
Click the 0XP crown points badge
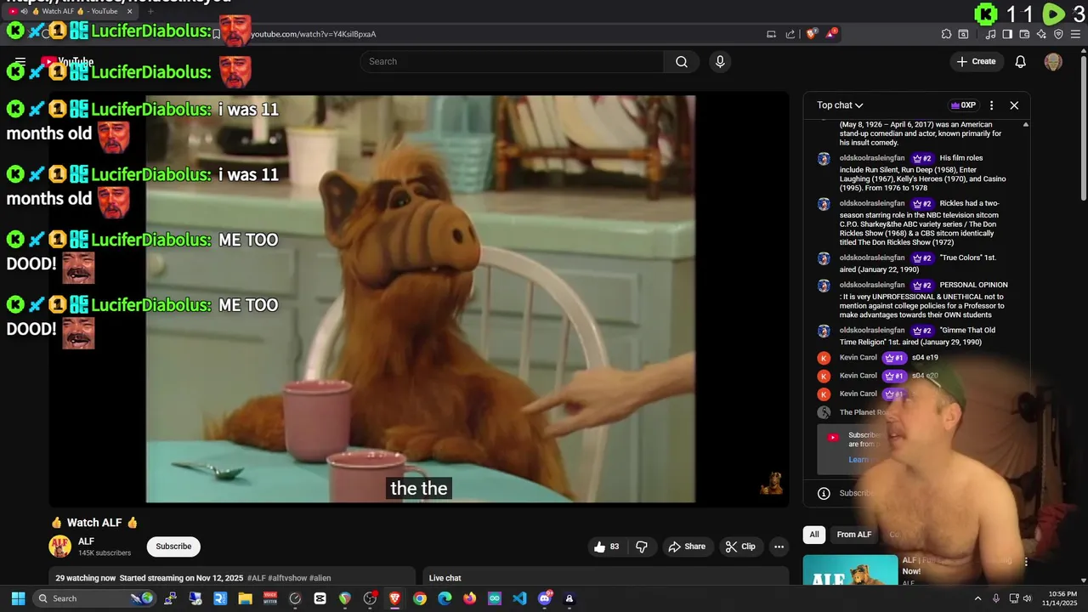pos(963,105)
